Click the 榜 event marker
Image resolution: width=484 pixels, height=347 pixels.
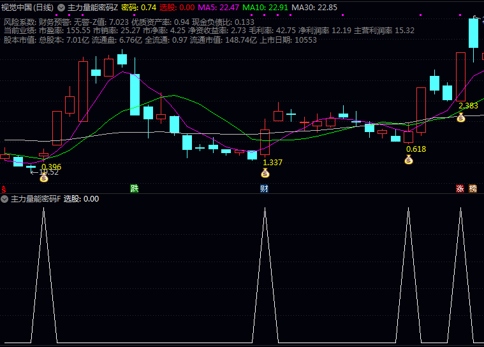[x=473, y=188]
